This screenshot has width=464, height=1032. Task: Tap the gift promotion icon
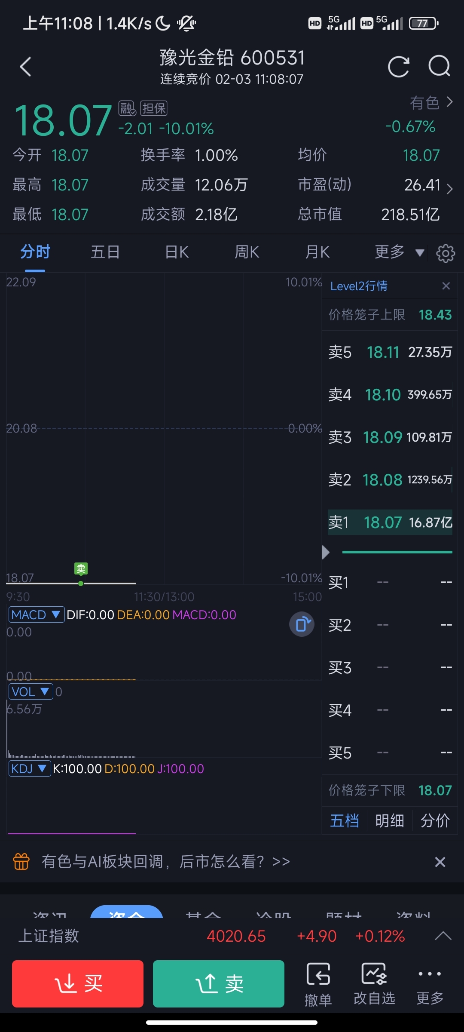click(x=21, y=862)
